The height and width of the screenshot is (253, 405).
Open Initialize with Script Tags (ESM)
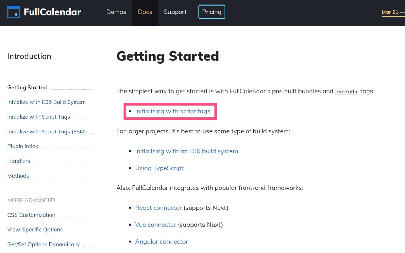[46, 132]
